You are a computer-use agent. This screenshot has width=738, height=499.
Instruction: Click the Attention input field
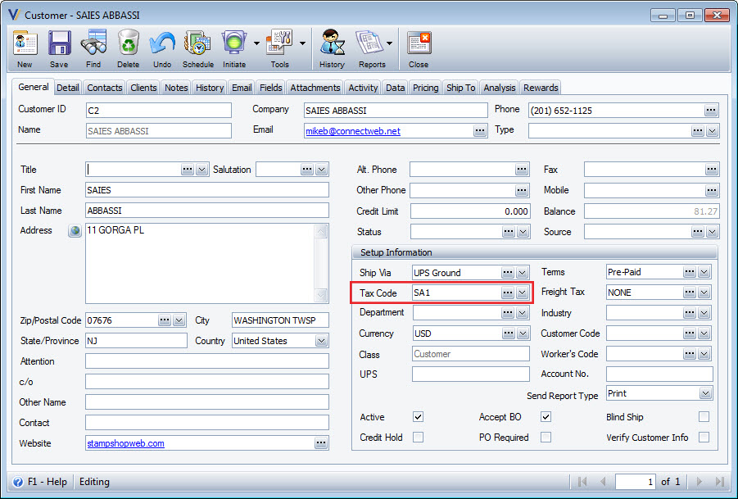coord(207,361)
